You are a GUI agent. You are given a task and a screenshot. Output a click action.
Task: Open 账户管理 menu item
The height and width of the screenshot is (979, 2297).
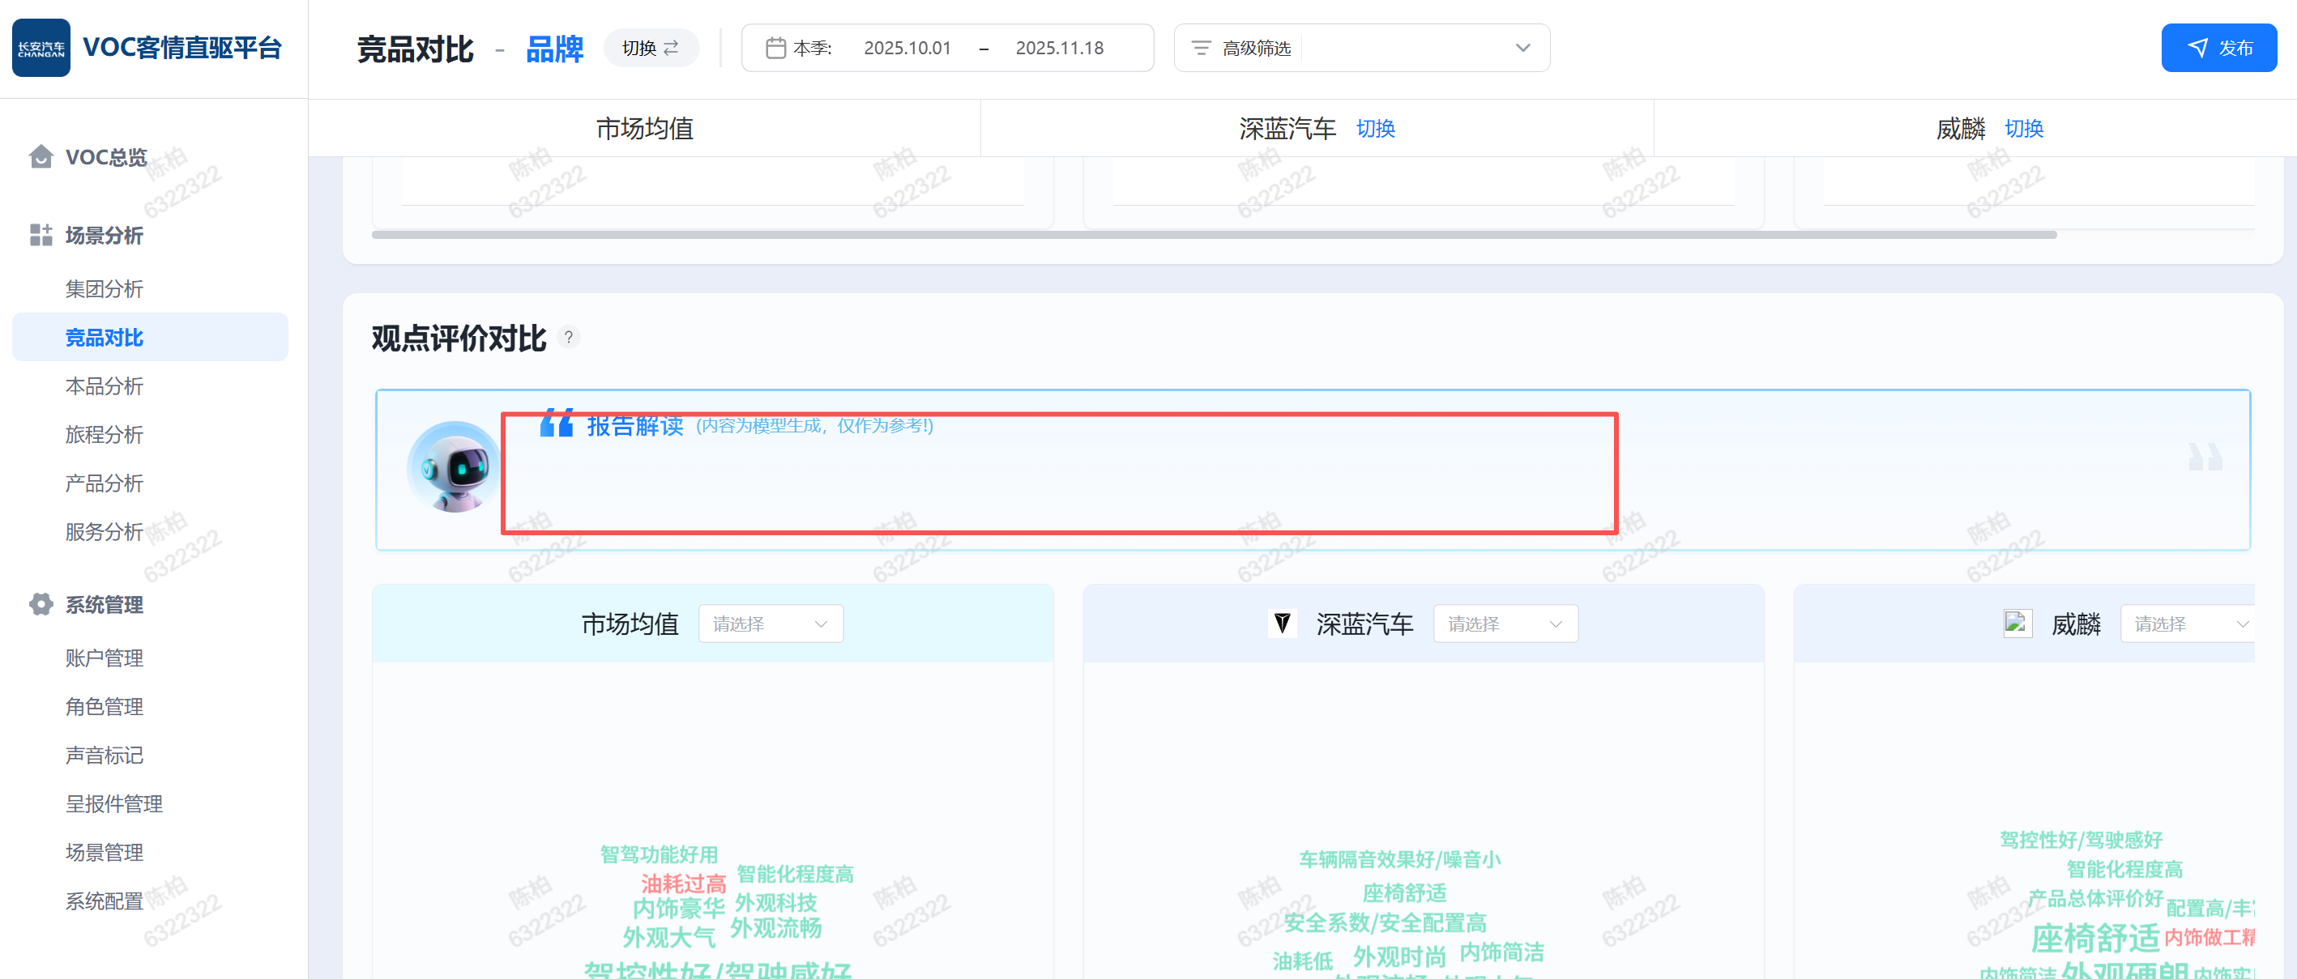coord(105,658)
